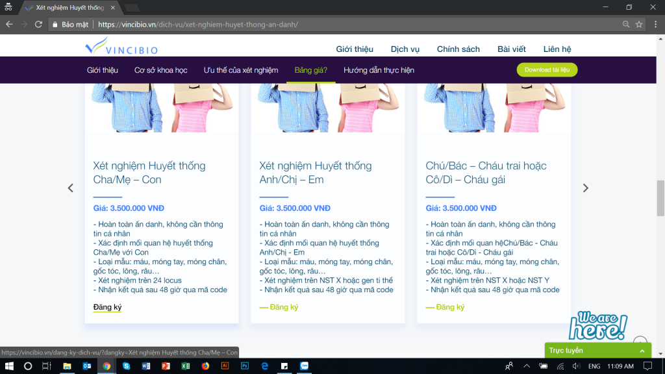Open the Dịch vụ top navigation menu
This screenshot has height=374, width=665.
405,49
